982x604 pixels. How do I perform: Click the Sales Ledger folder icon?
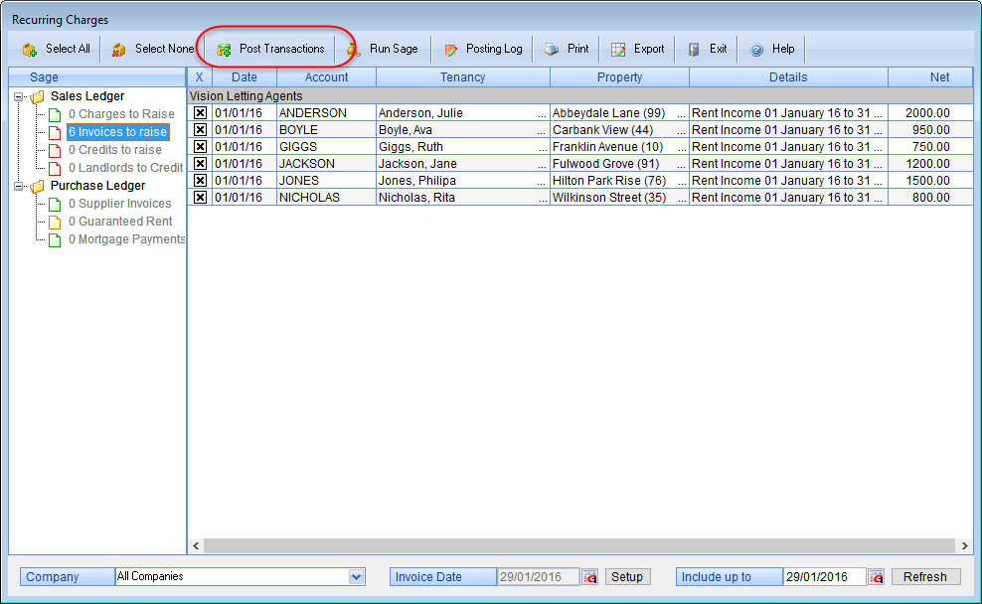point(38,97)
